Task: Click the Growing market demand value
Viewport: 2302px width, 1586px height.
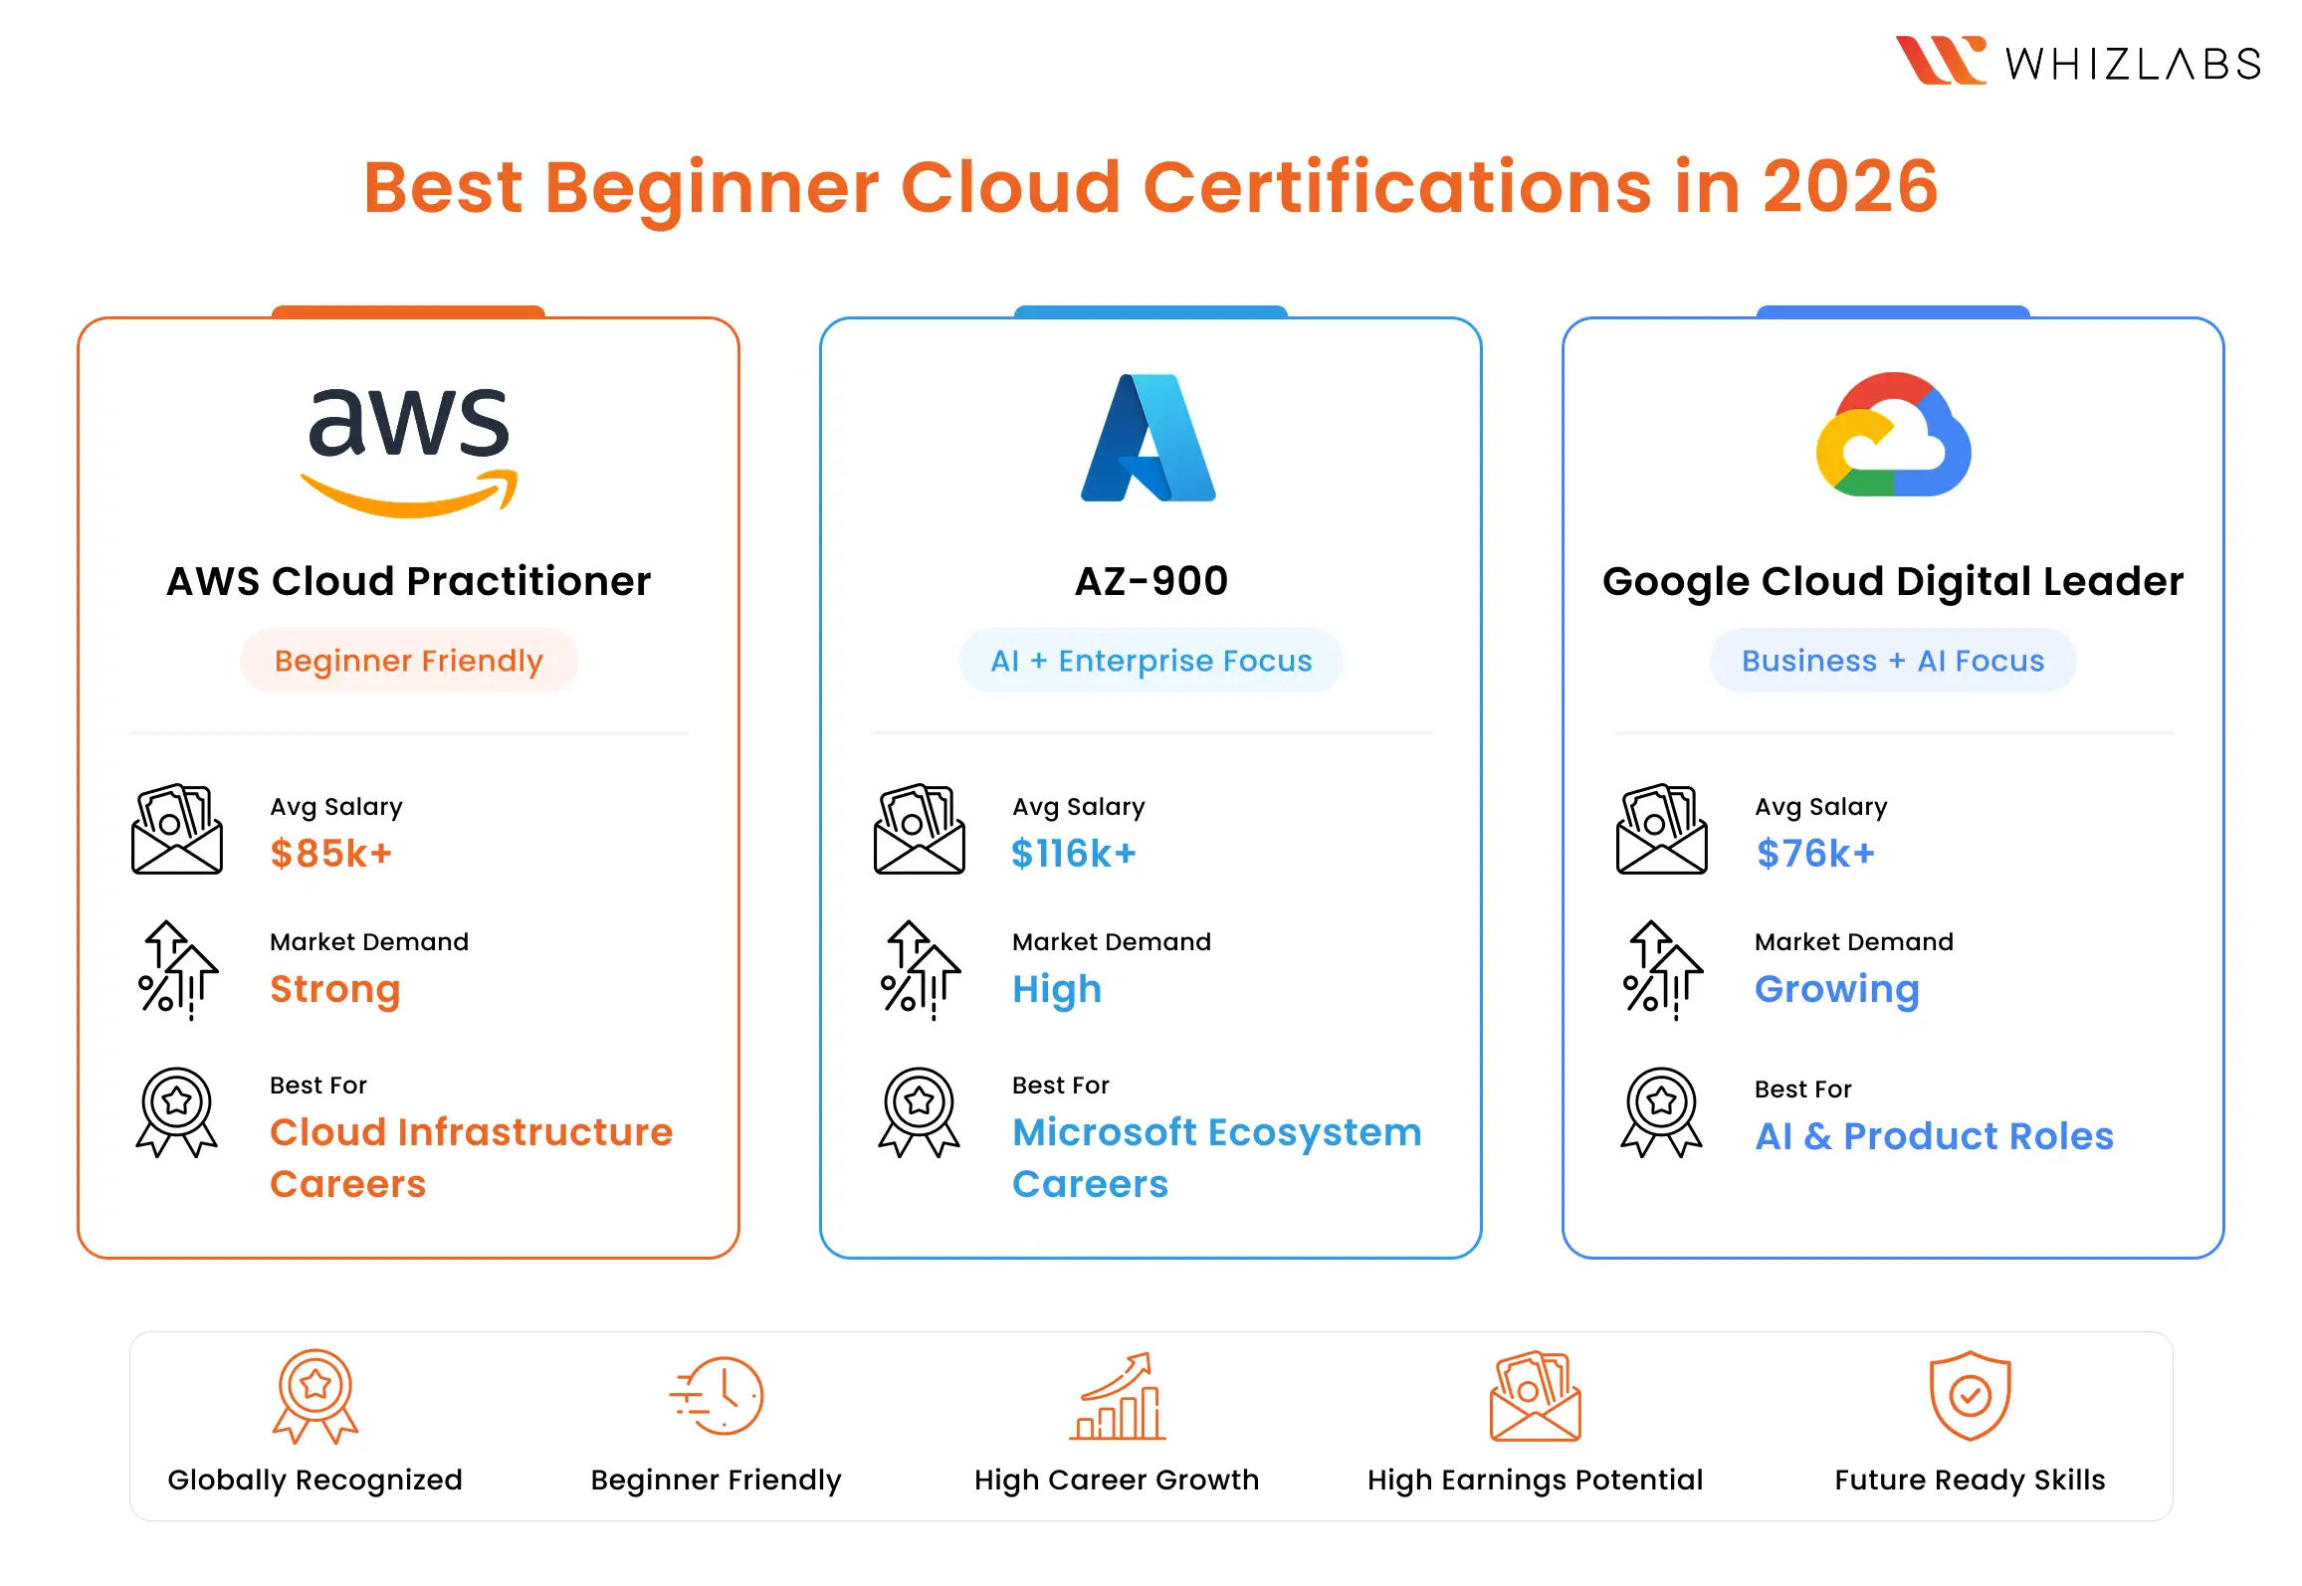Action: (1837, 990)
